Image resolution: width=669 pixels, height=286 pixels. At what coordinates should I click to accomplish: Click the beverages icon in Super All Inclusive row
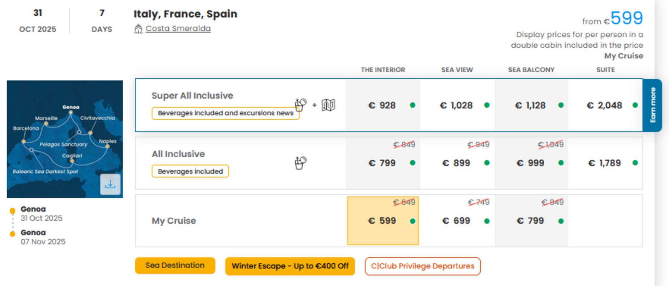301,105
